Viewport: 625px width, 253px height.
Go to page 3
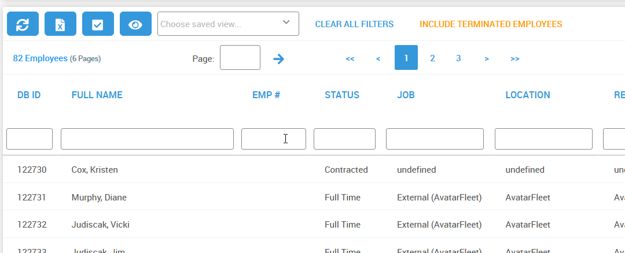tap(458, 58)
